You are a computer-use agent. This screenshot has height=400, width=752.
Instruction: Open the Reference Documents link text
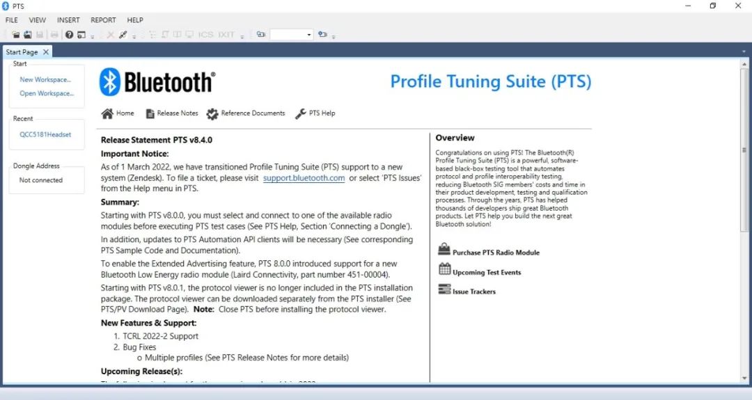click(x=253, y=113)
